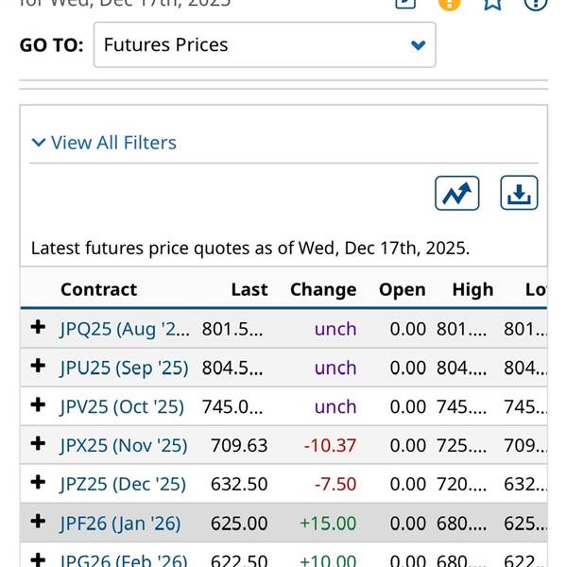The image size is (567, 567).
Task: Expand the JPV25 row plus icon
Action: pos(39,405)
